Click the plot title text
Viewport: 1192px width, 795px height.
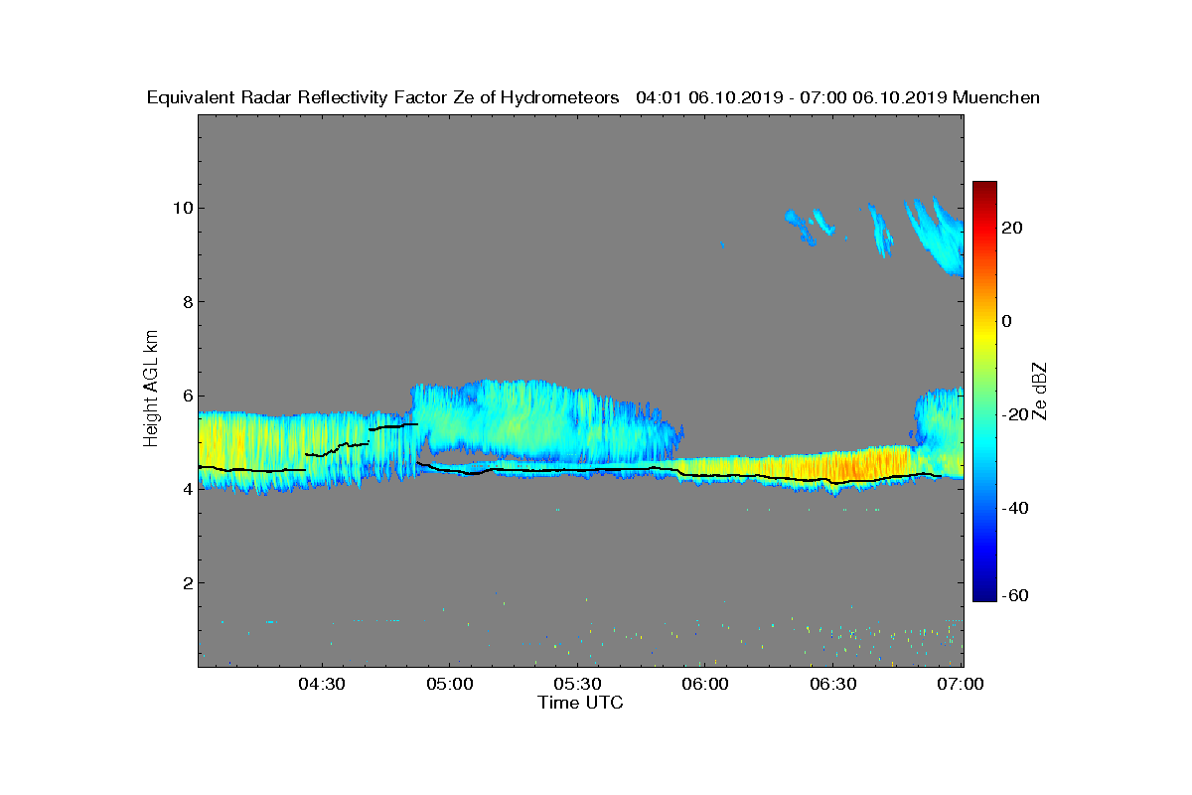[x=593, y=97]
